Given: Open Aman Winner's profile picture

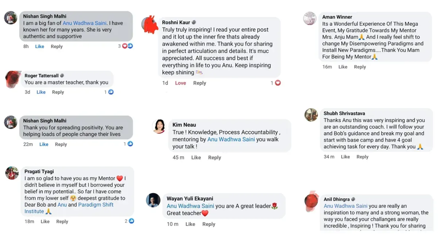Looking at the screenshot, I should click(x=310, y=19).
